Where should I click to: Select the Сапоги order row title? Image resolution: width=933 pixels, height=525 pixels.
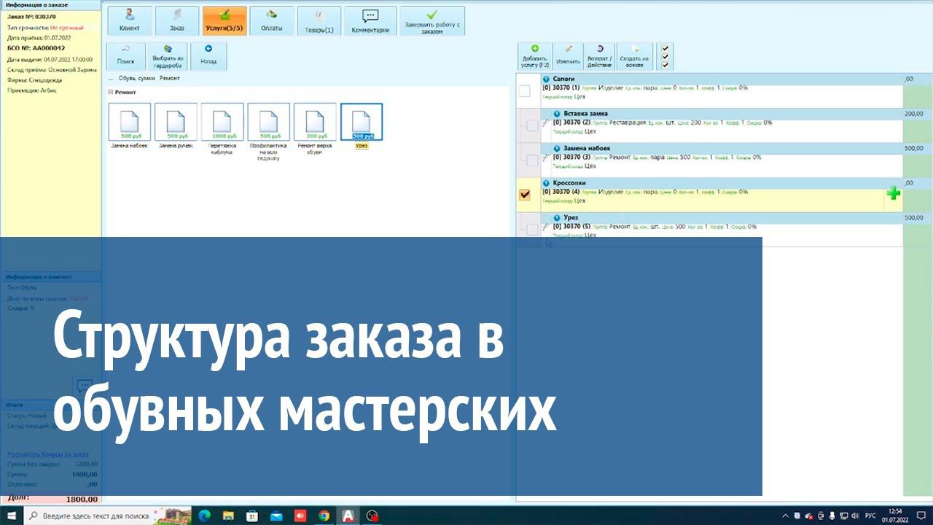[564, 79]
